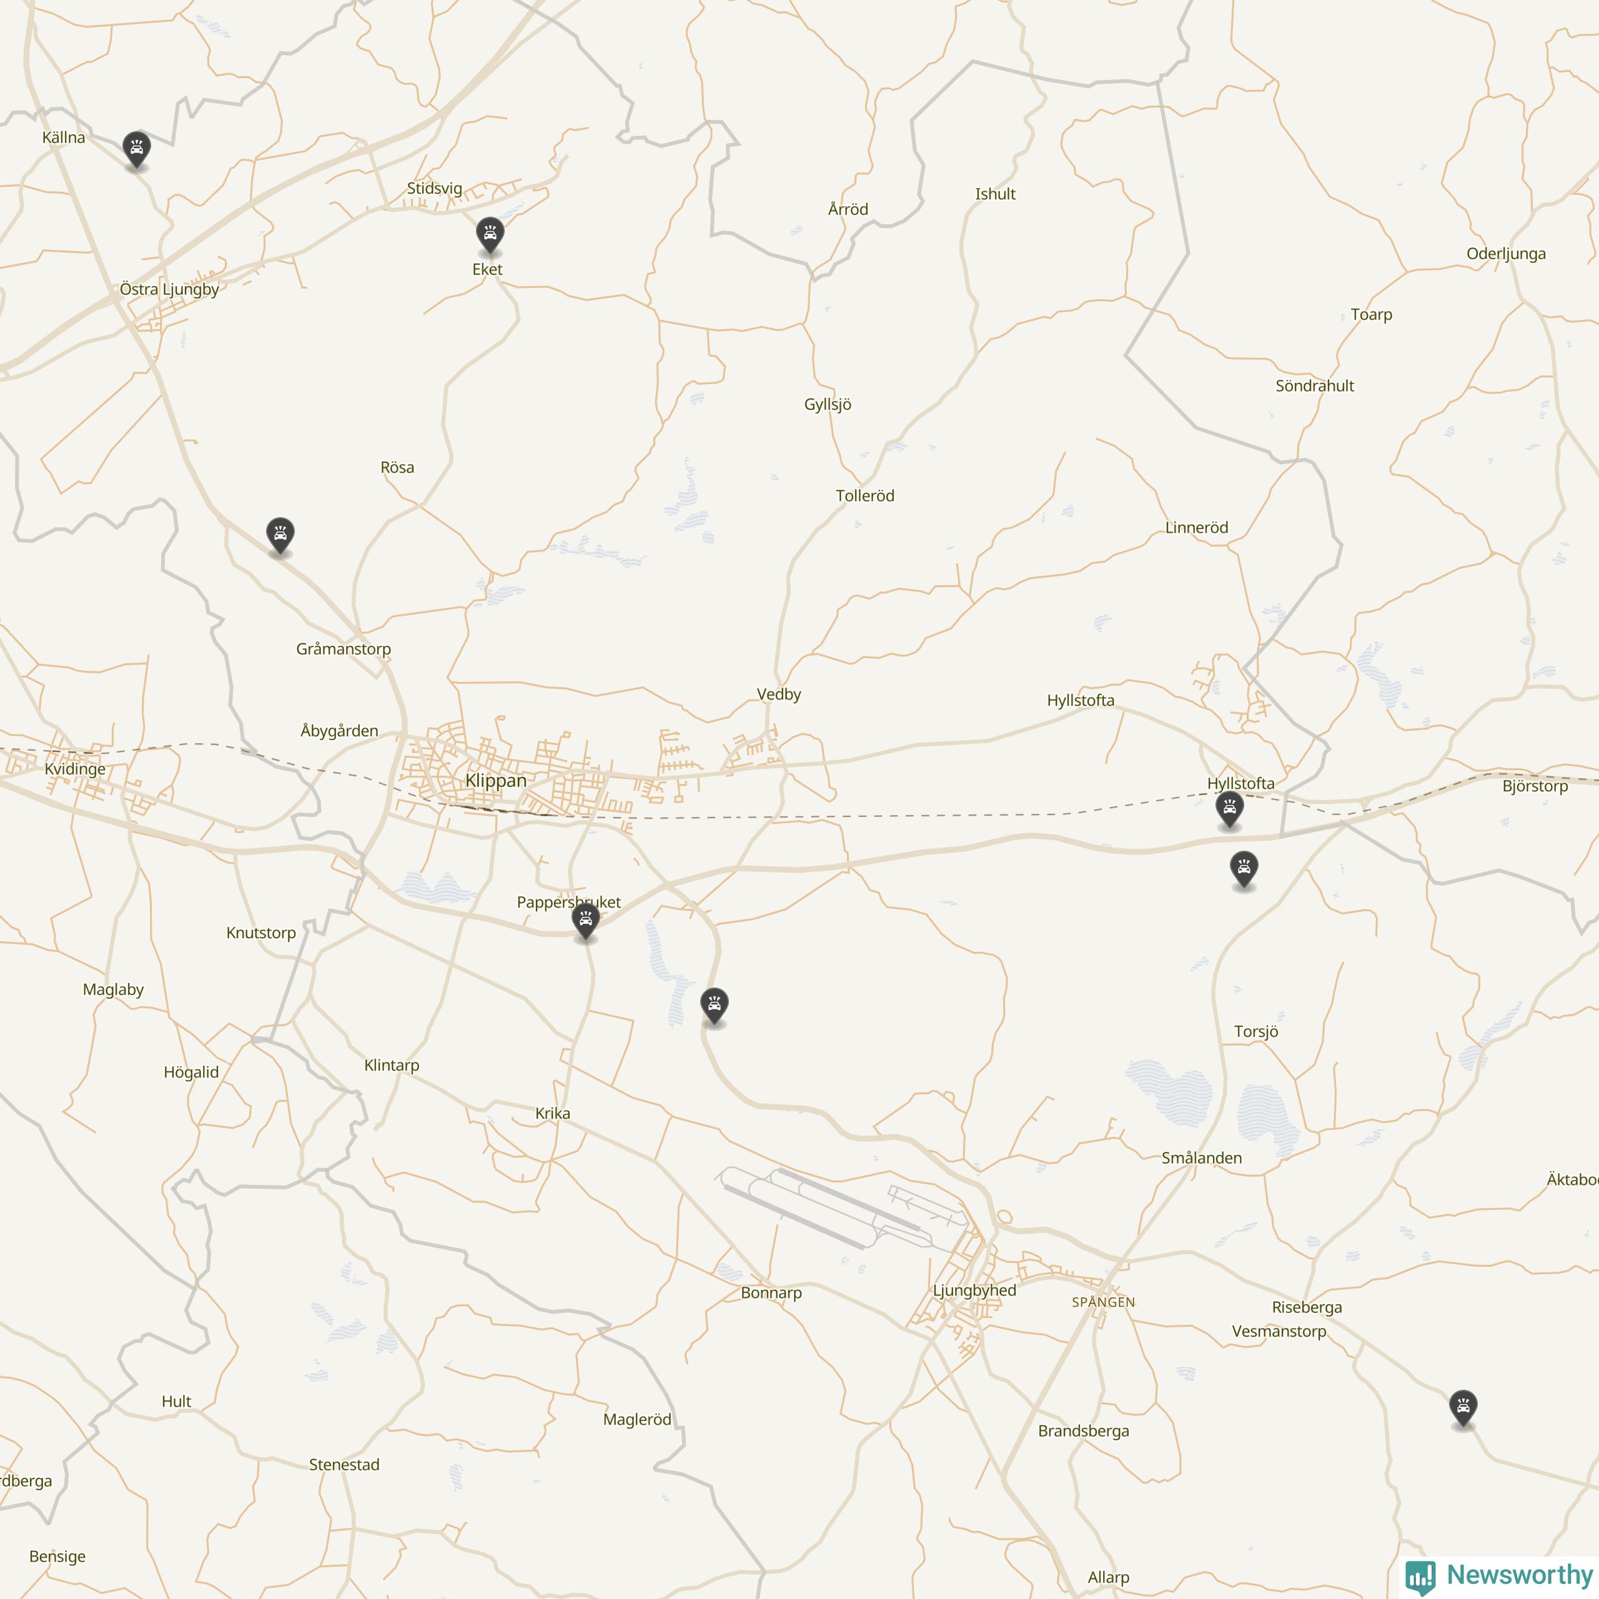Click the Magleröd place label
1599x1599 pixels.
(637, 1419)
